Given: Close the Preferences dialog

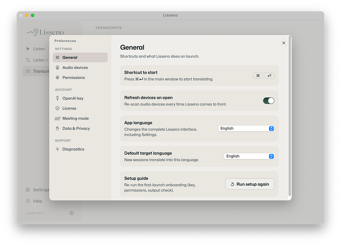Looking at the screenshot, I should point(284,43).
